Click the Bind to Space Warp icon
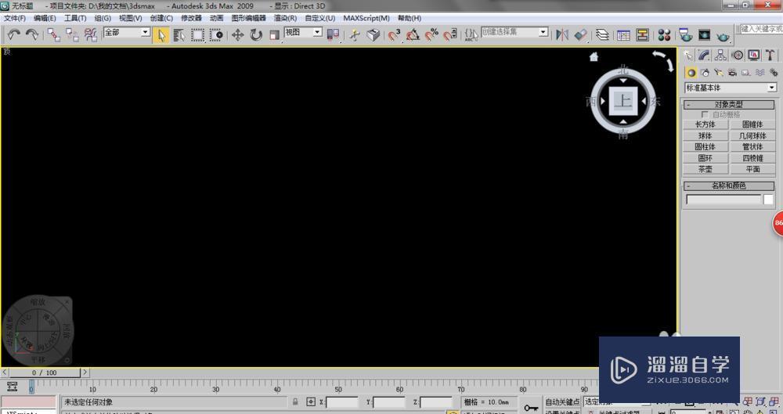This screenshot has height=414, width=783. click(90, 35)
